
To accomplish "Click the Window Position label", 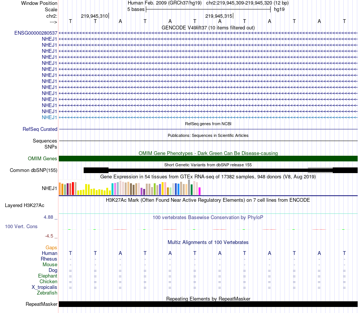I will pos(39,3).
